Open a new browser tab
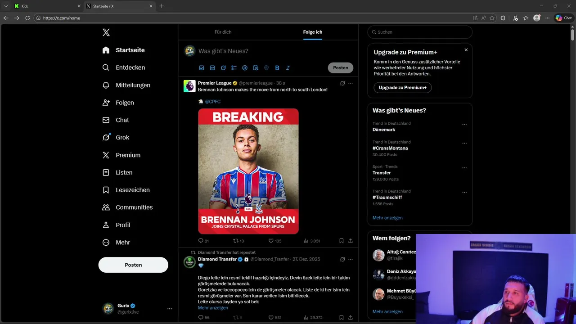 point(162,6)
